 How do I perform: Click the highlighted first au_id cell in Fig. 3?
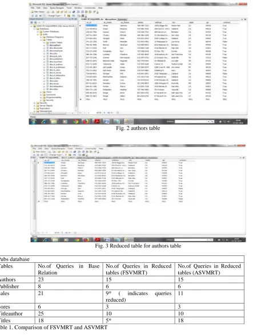point(50,163)
